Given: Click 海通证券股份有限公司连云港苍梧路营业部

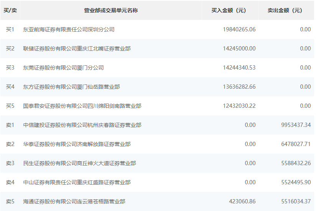Looking at the screenshot, I should click(x=74, y=201).
